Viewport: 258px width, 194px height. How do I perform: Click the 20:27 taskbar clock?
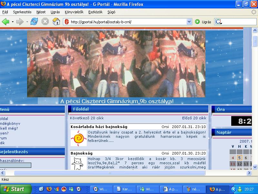(x=249, y=189)
